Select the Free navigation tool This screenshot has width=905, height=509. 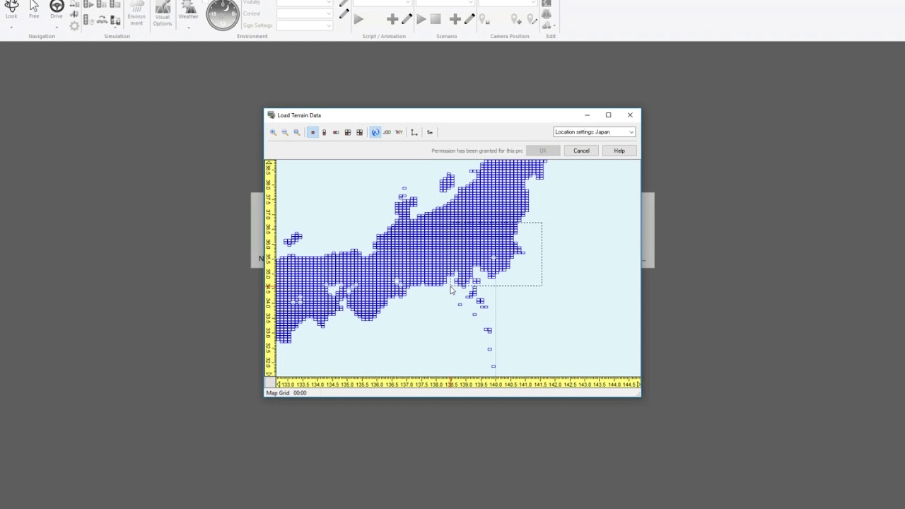[x=34, y=11]
